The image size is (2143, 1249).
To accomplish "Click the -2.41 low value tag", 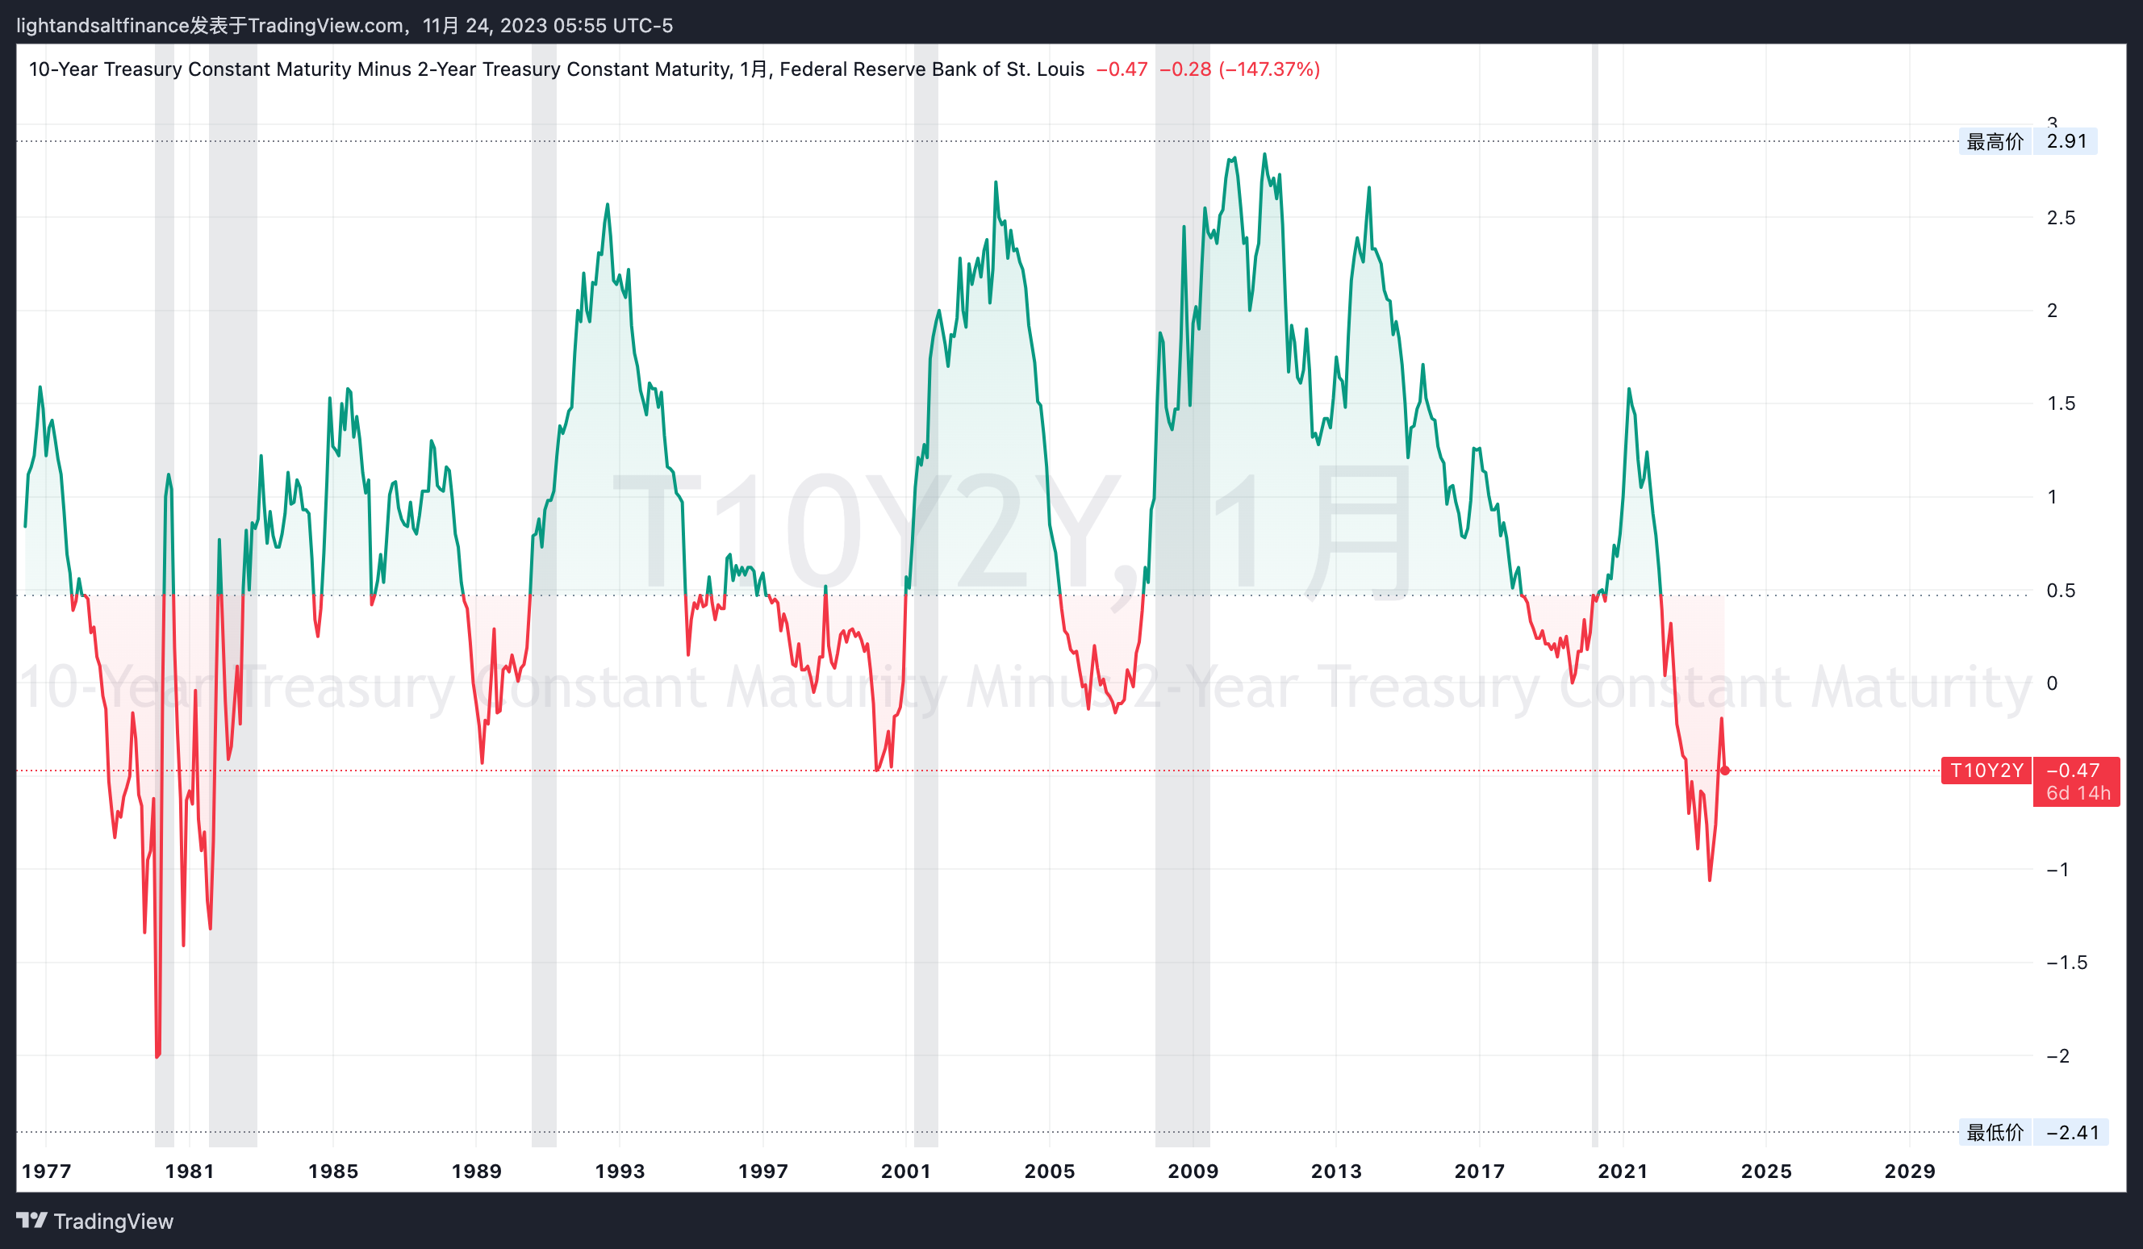I will (x=2071, y=1133).
